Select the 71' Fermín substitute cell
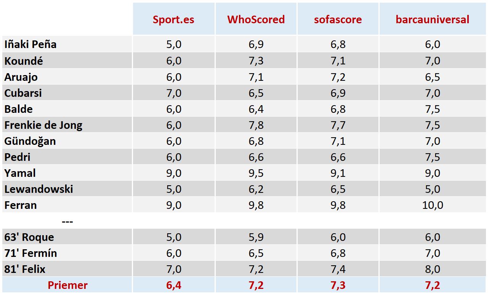This screenshot has width=489, height=295. [31, 253]
